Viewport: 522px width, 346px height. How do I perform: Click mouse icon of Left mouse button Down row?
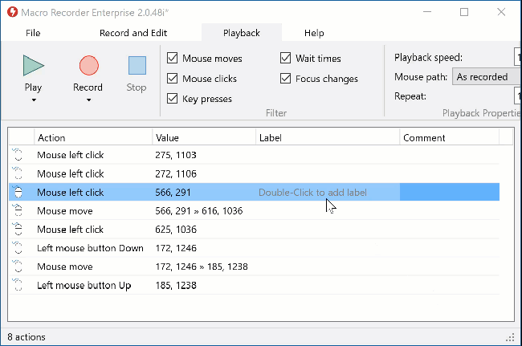pyautogui.click(x=18, y=248)
